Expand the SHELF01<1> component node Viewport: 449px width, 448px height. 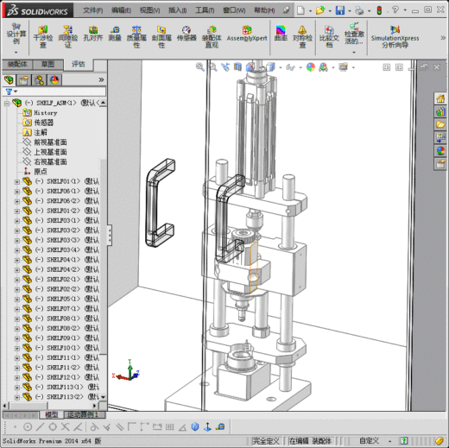(17, 181)
